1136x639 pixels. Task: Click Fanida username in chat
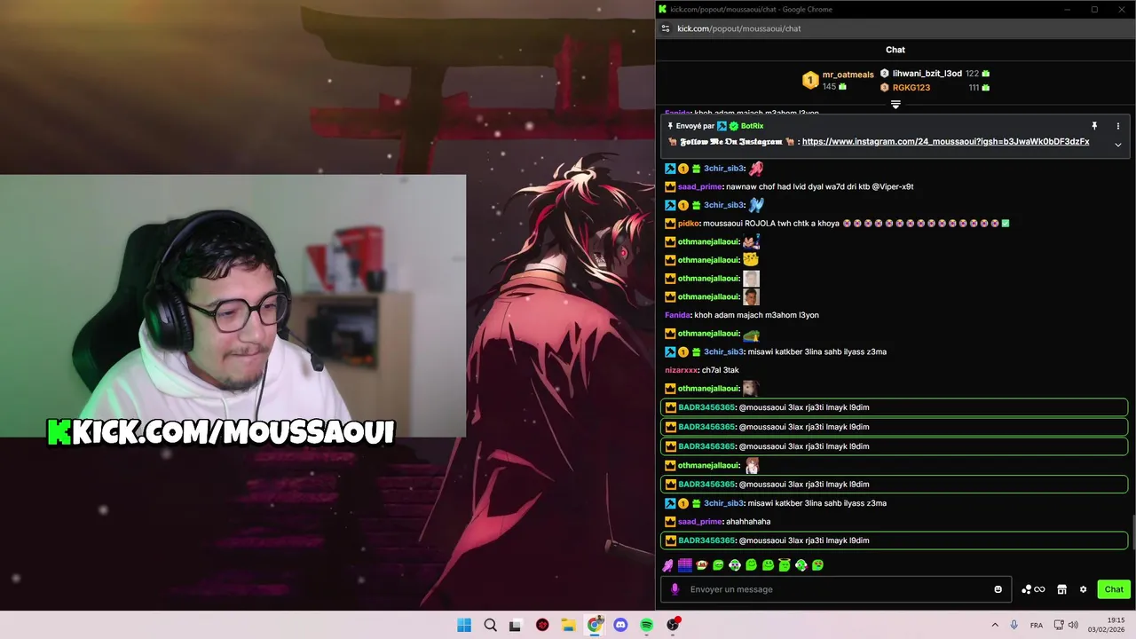[678, 315]
